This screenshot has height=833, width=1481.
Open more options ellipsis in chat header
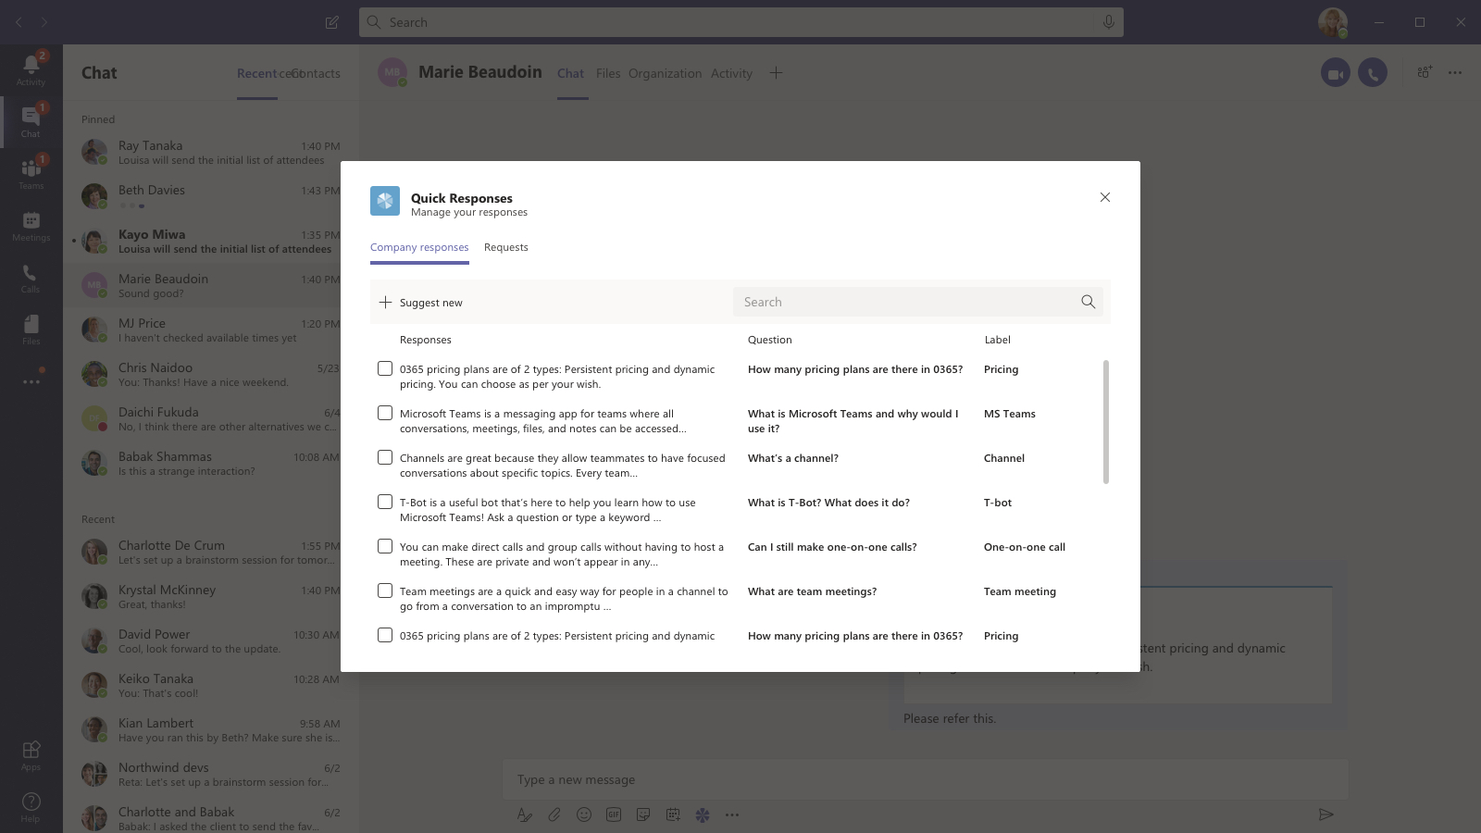[1455, 72]
